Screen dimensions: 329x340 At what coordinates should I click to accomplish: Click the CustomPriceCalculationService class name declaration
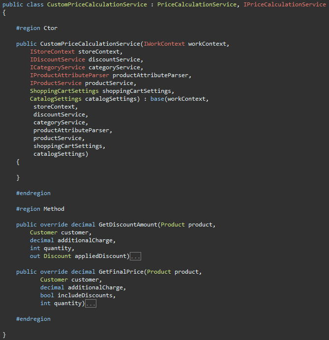point(97,4)
